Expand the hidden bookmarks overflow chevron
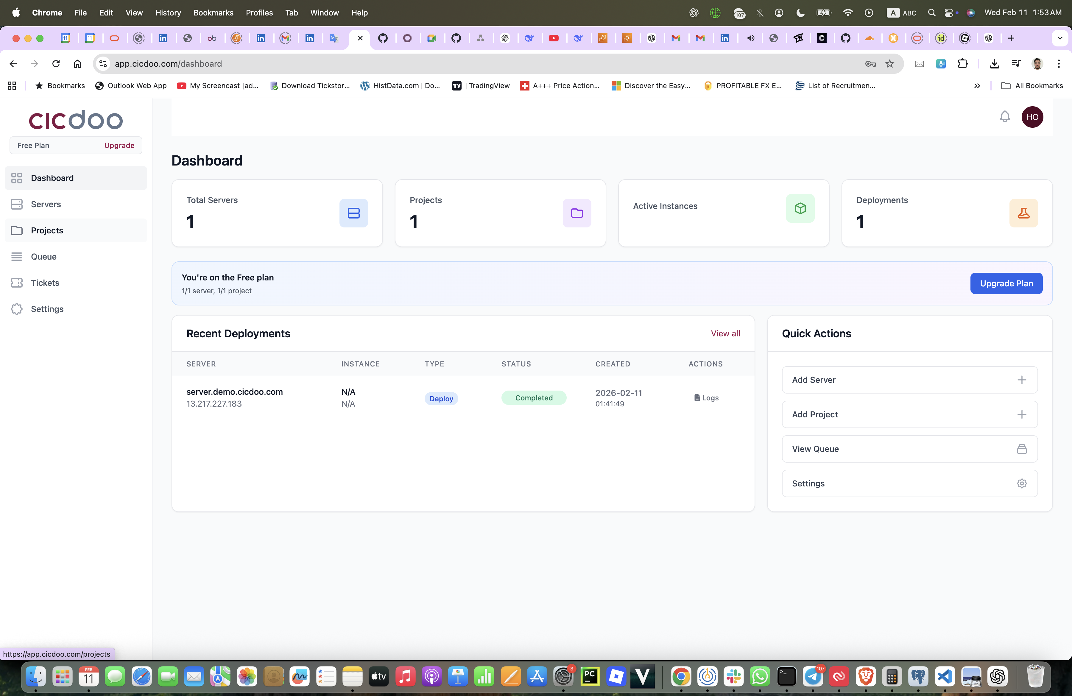Viewport: 1072px width, 696px height. point(977,85)
